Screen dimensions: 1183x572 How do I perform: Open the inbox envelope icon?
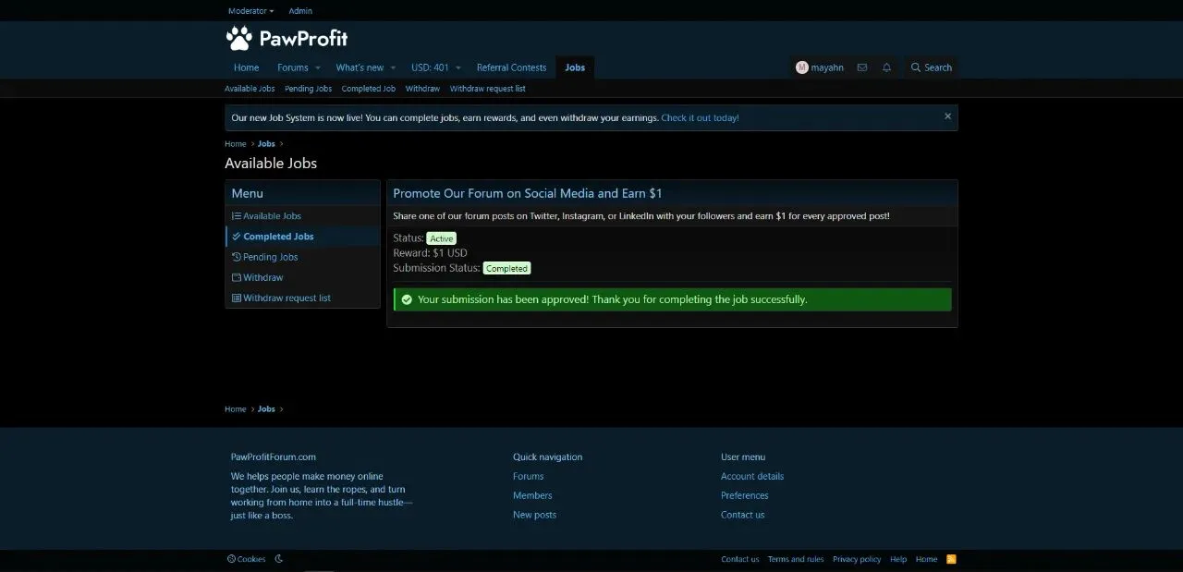coord(862,67)
